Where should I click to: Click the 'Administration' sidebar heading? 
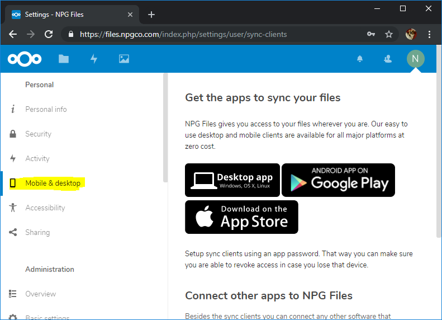tap(50, 269)
